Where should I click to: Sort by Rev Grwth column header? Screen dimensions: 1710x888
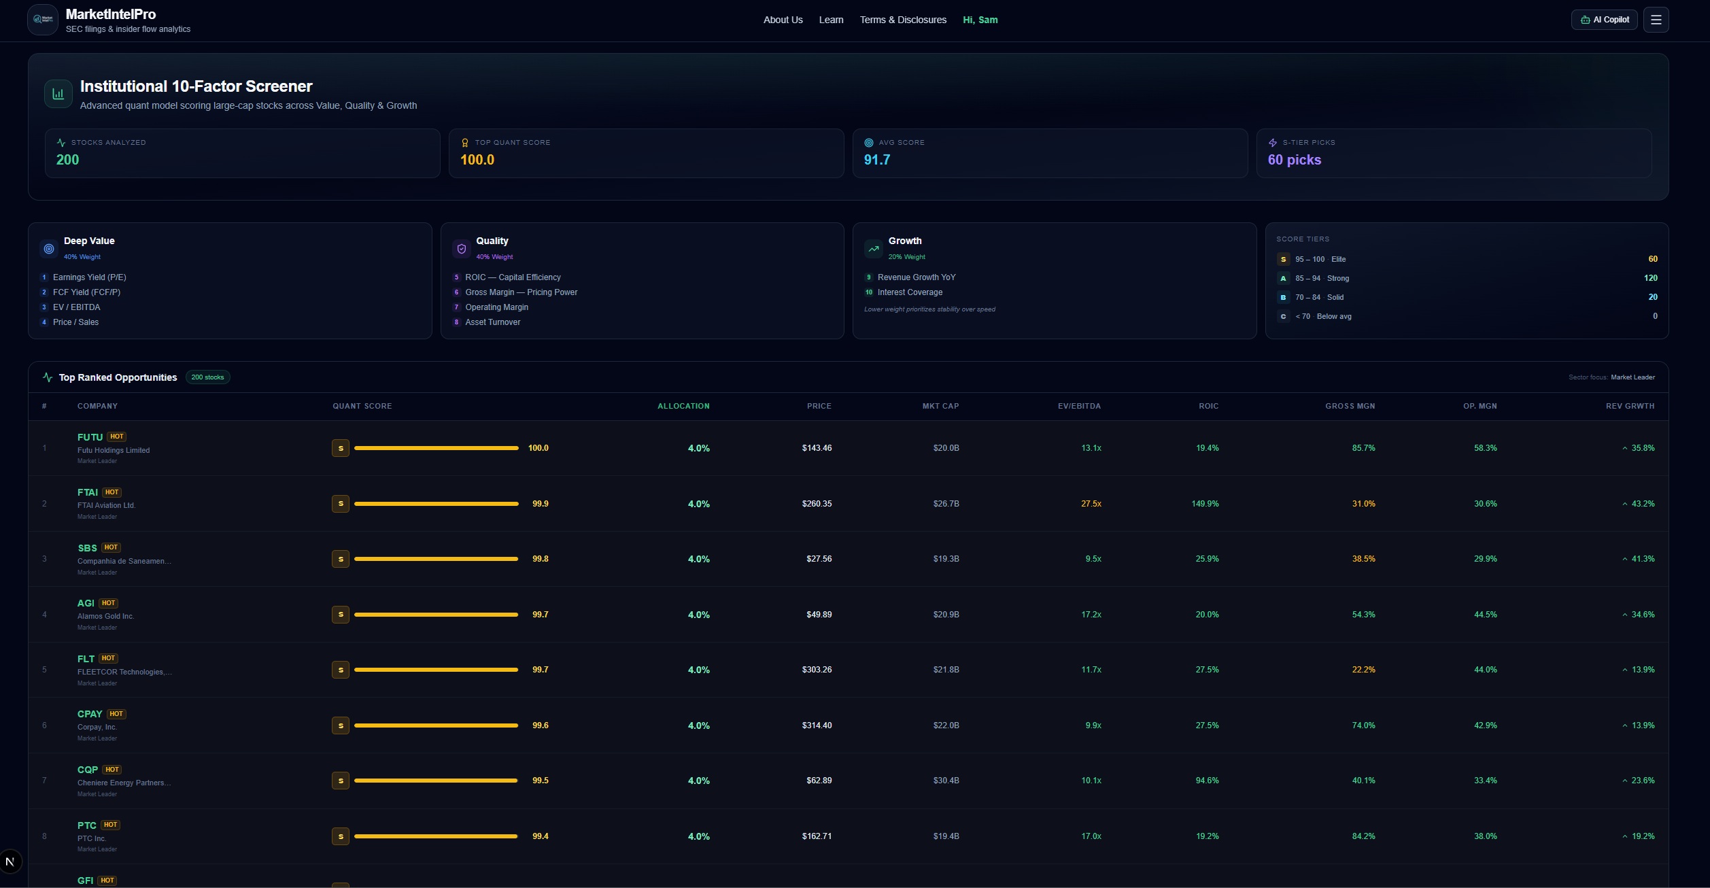point(1630,406)
